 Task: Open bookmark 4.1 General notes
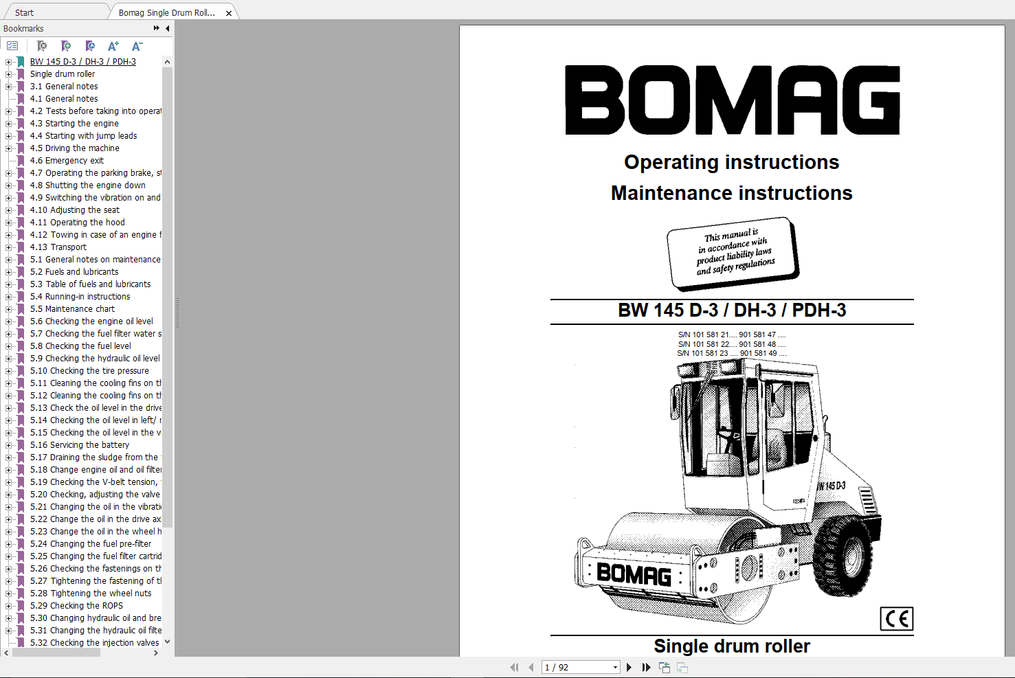click(64, 99)
